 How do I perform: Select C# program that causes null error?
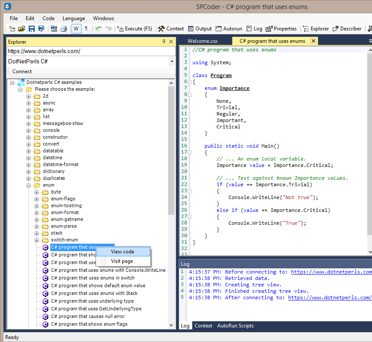pyautogui.click(x=88, y=316)
